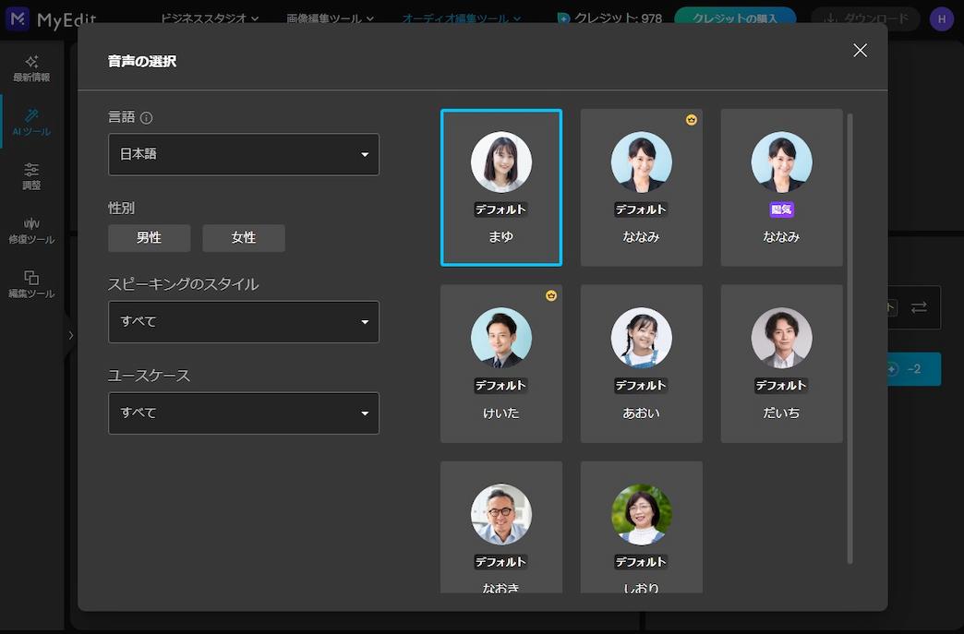Click the MyEdit logo icon
This screenshot has height=634, width=964.
(17, 18)
